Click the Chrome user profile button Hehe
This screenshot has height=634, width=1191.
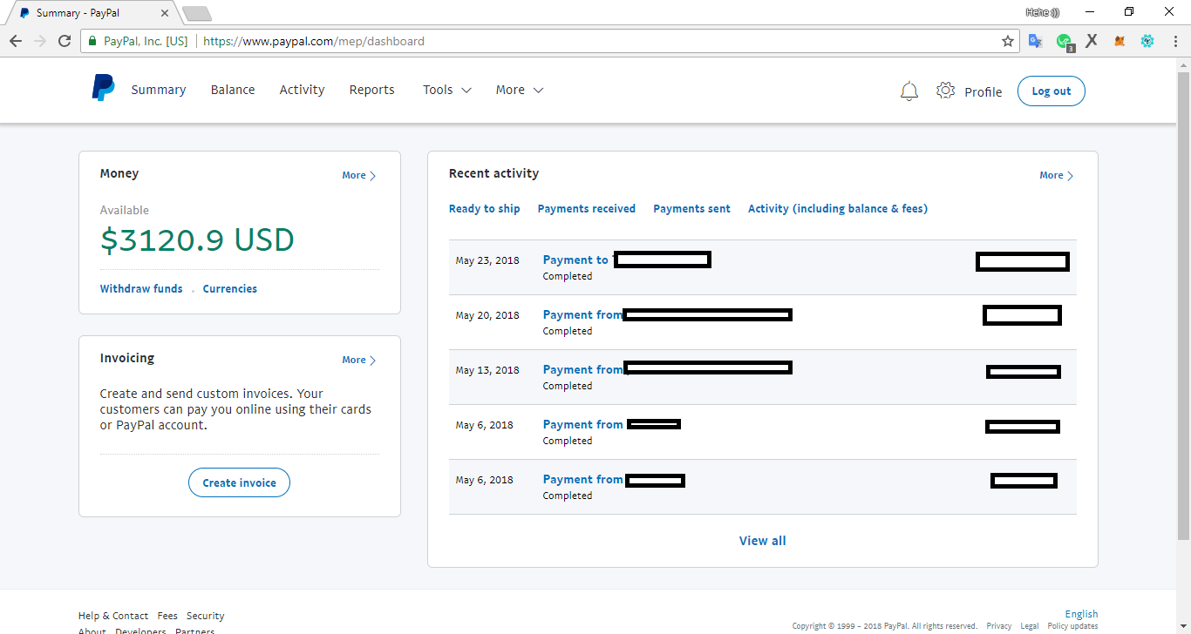1042,12
